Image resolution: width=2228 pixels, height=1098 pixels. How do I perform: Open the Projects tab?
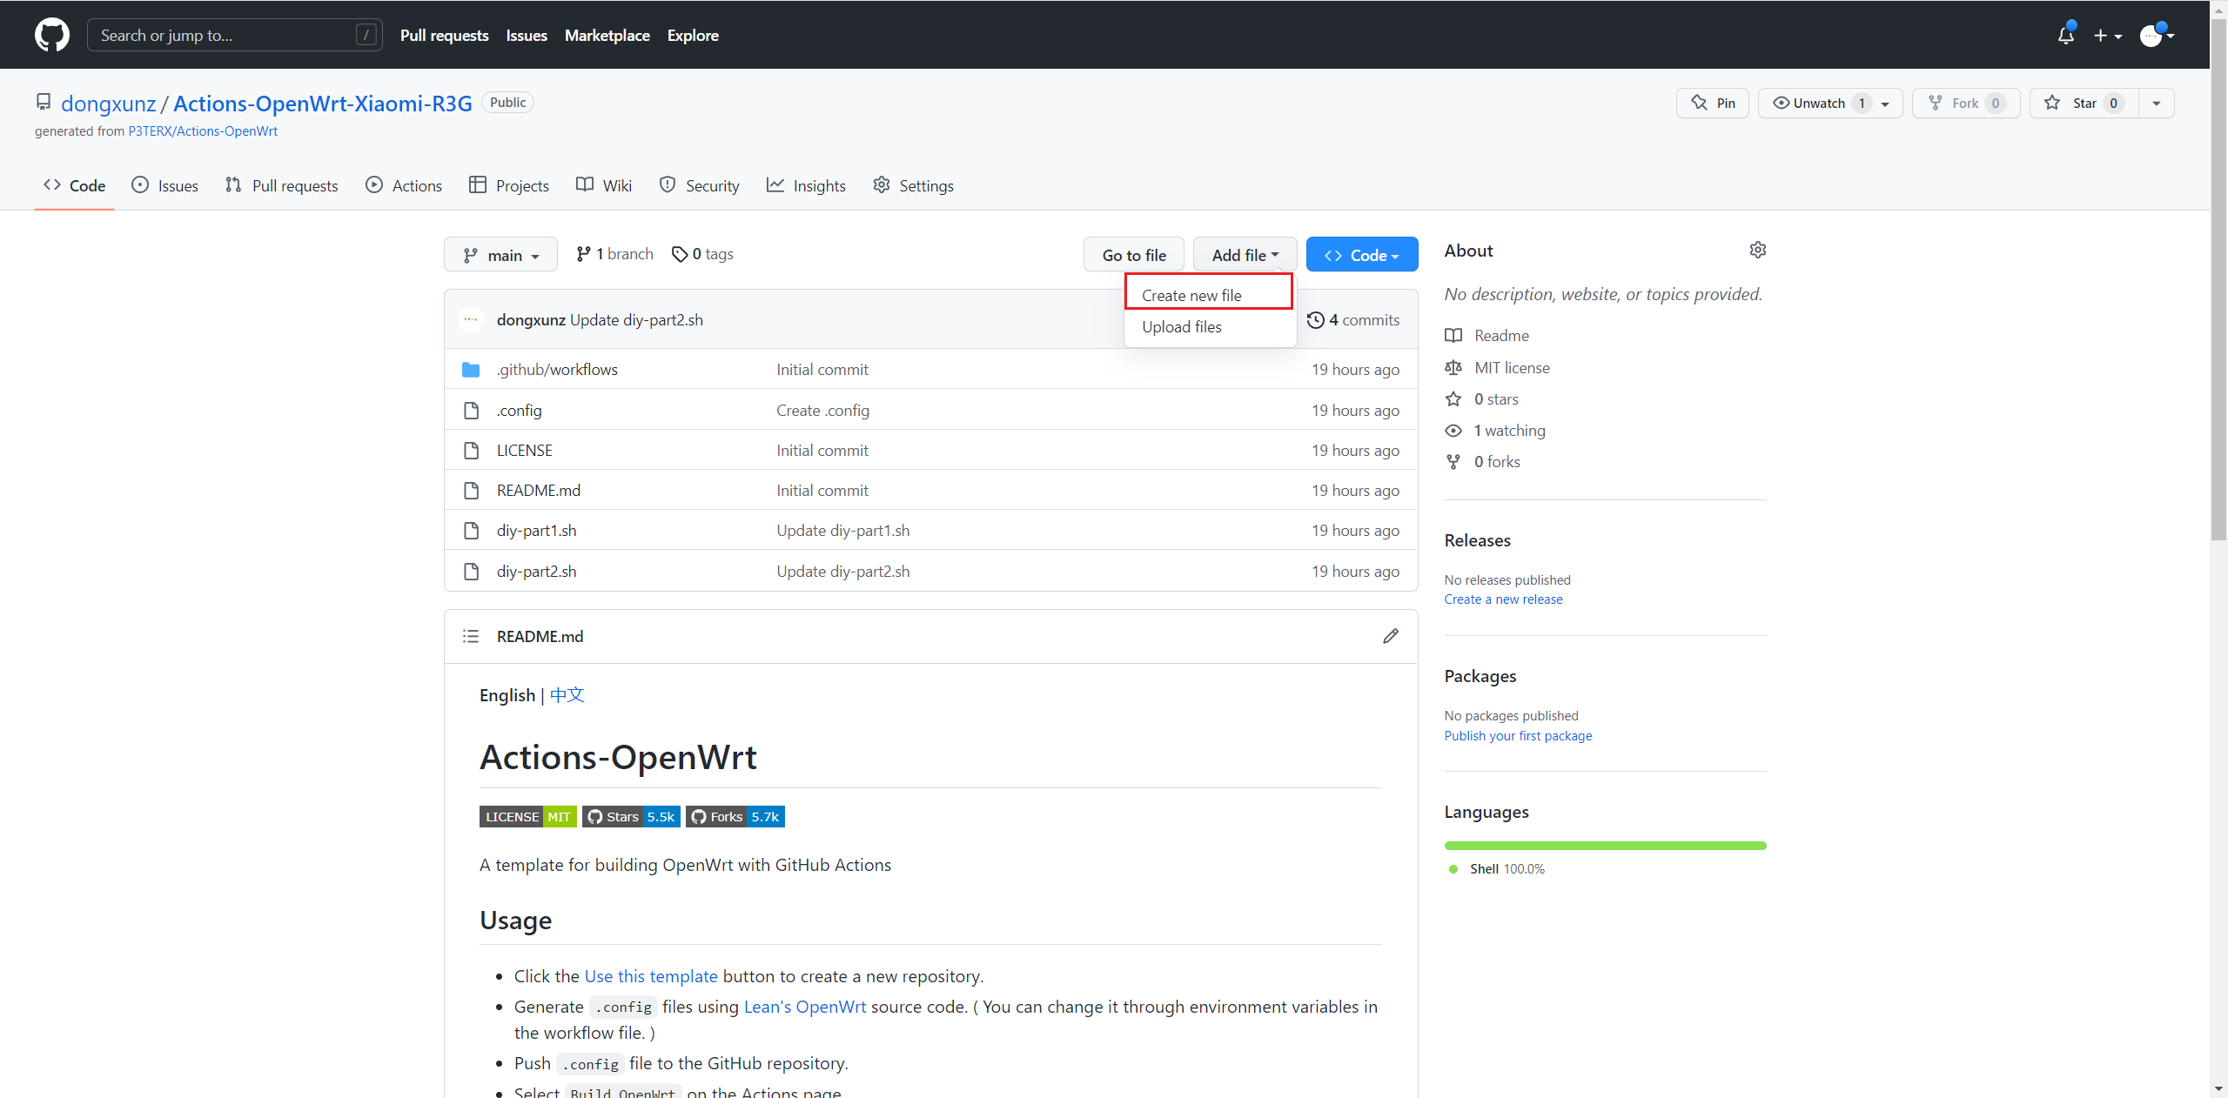[x=508, y=185]
